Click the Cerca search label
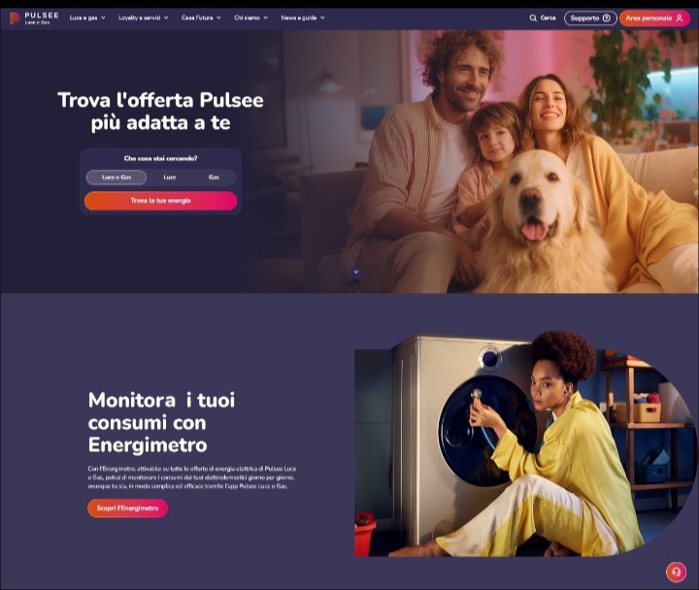This screenshot has height=590, width=699. point(548,17)
